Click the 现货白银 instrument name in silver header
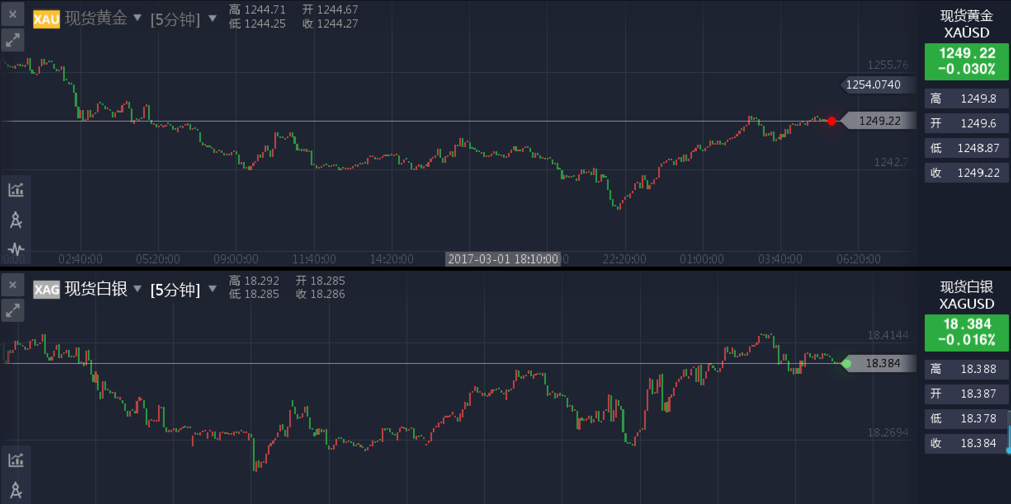 point(96,289)
